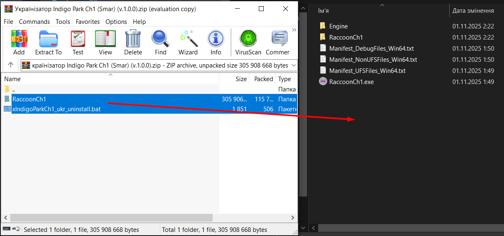Open the Commands menu
The width and height of the screenshot is (504, 236).
point(34,22)
